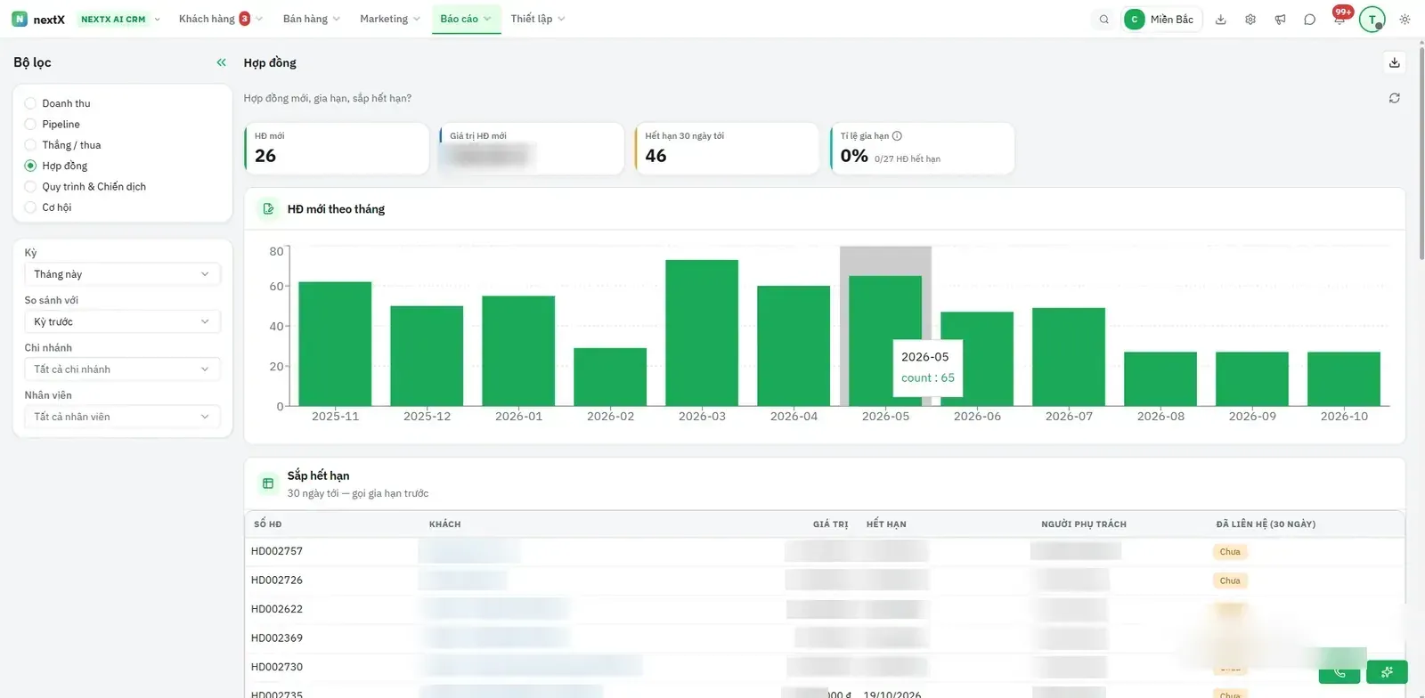Screen dimensions: 1425x698
Task: Click the page vertical scrollbar
Action: [x=1421, y=151]
